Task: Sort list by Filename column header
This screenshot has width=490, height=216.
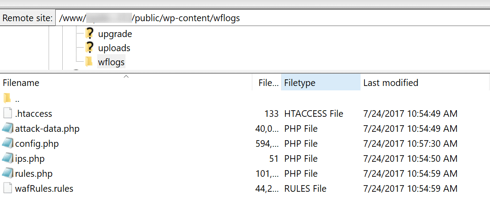Action: tap(21, 83)
